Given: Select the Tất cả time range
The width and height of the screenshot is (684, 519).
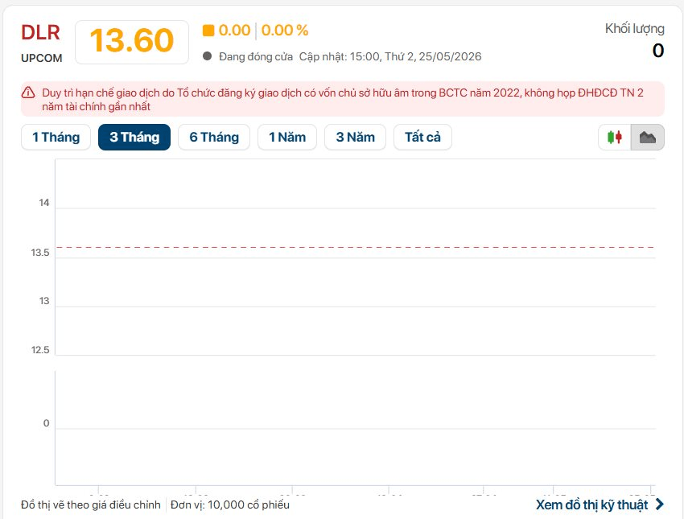Looking at the screenshot, I should (422, 138).
